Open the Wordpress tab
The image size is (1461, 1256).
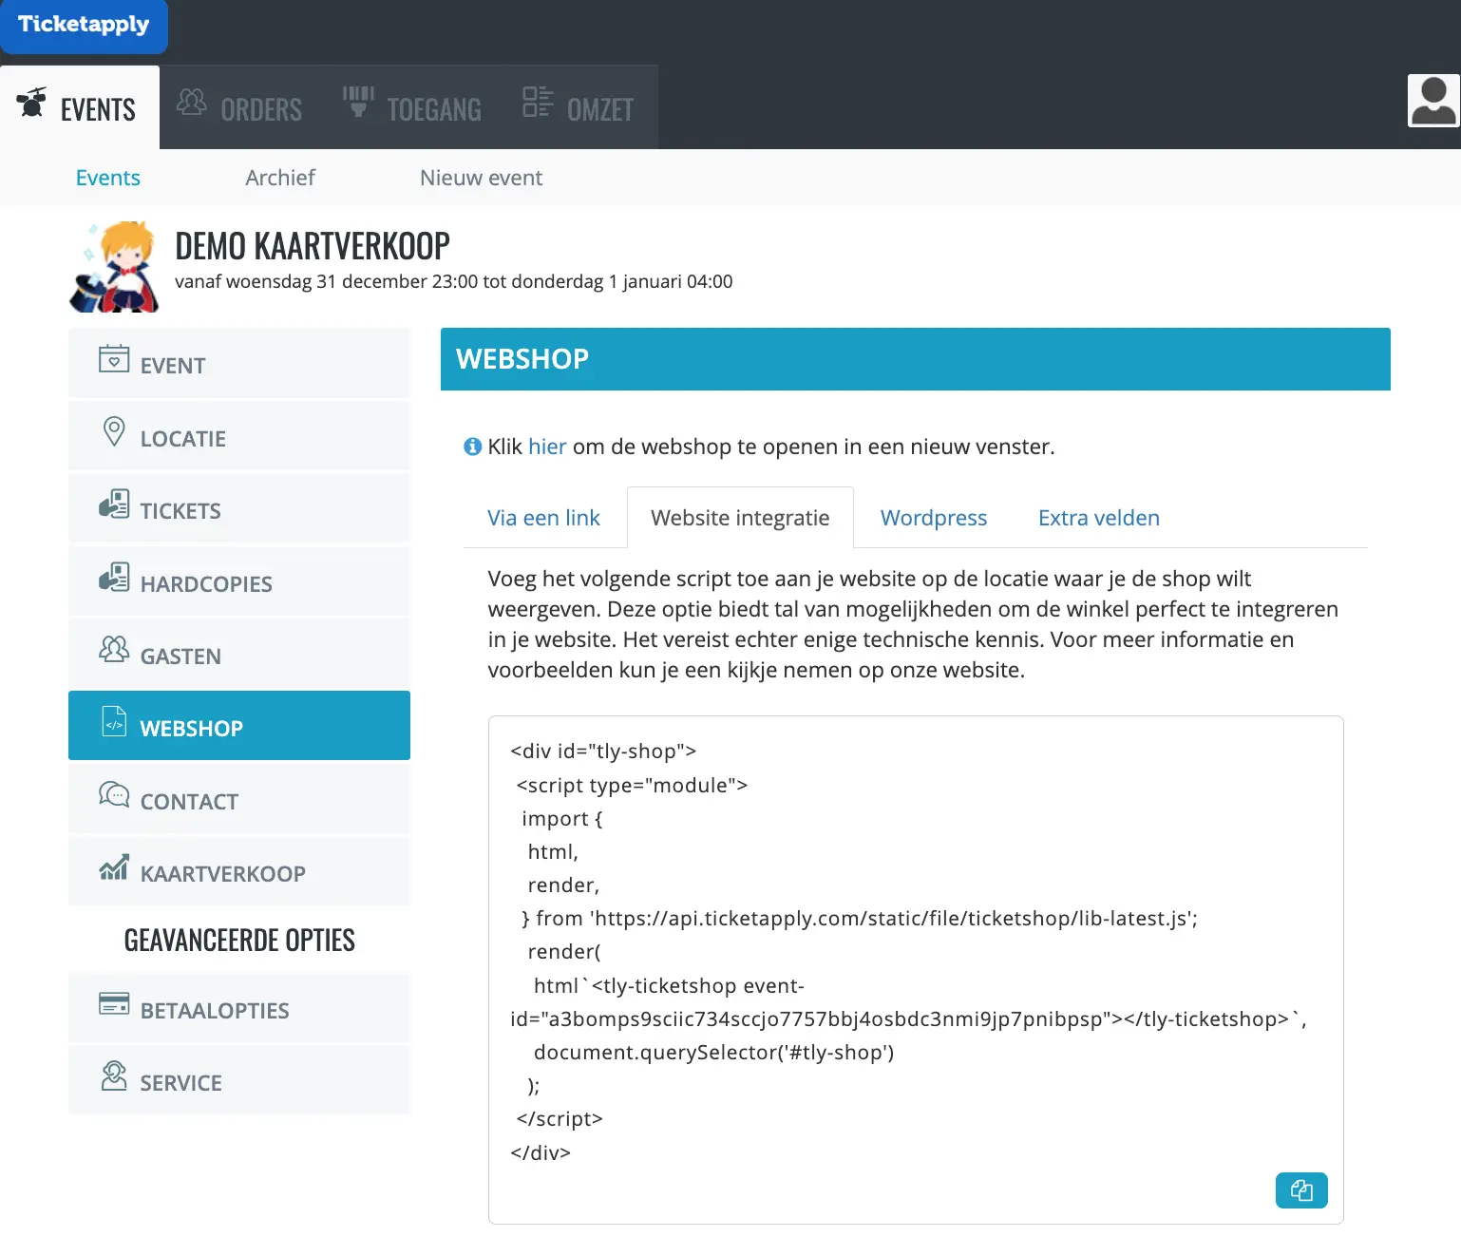(933, 518)
